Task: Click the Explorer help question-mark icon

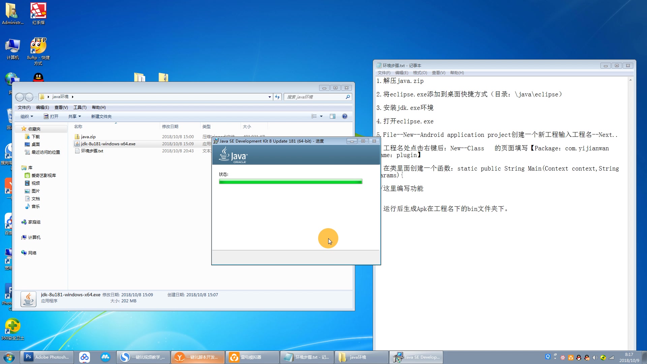Action: point(344,116)
